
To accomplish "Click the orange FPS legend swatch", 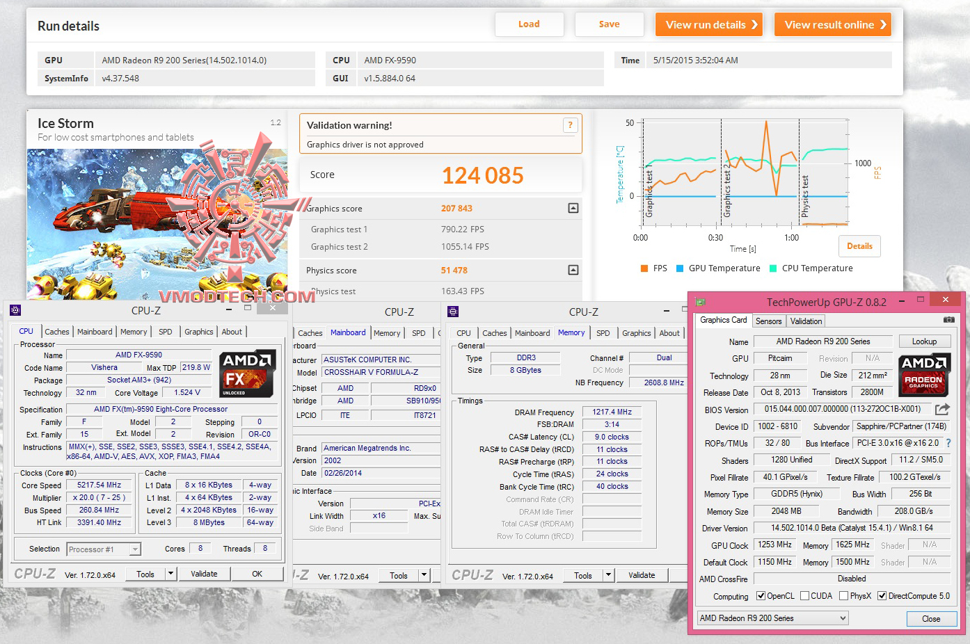I will tap(644, 268).
